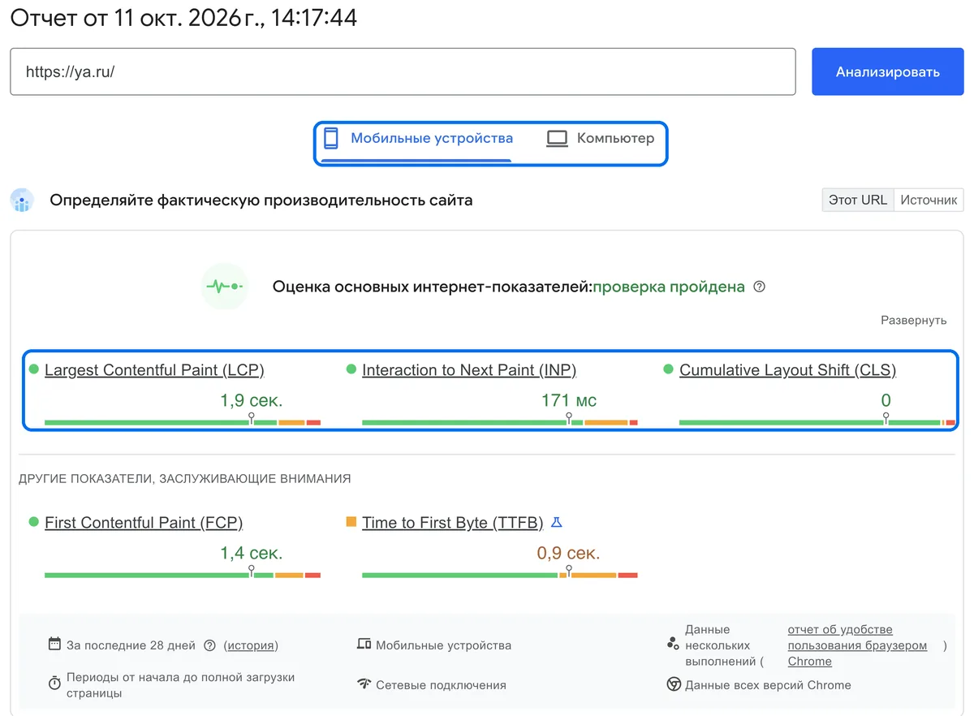Click help icon after За последние 28 дней
The image size is (974, 716).
point(209,645)
